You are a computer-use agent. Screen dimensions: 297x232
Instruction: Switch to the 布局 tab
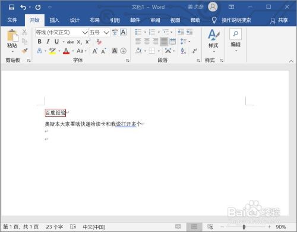(95, 20)
